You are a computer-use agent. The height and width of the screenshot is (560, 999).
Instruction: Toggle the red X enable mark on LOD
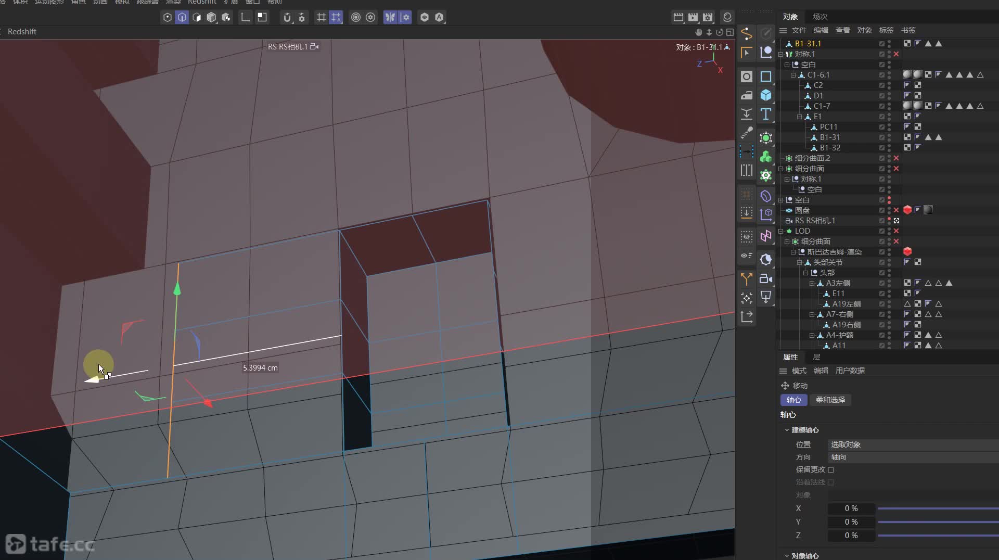[x=896, y=231]
